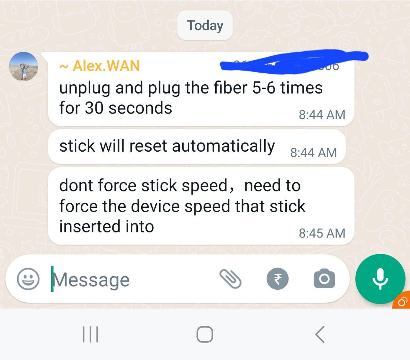Select the 'dont force stick speed' message
Screen dimensions: 410x360
point(201,206)
